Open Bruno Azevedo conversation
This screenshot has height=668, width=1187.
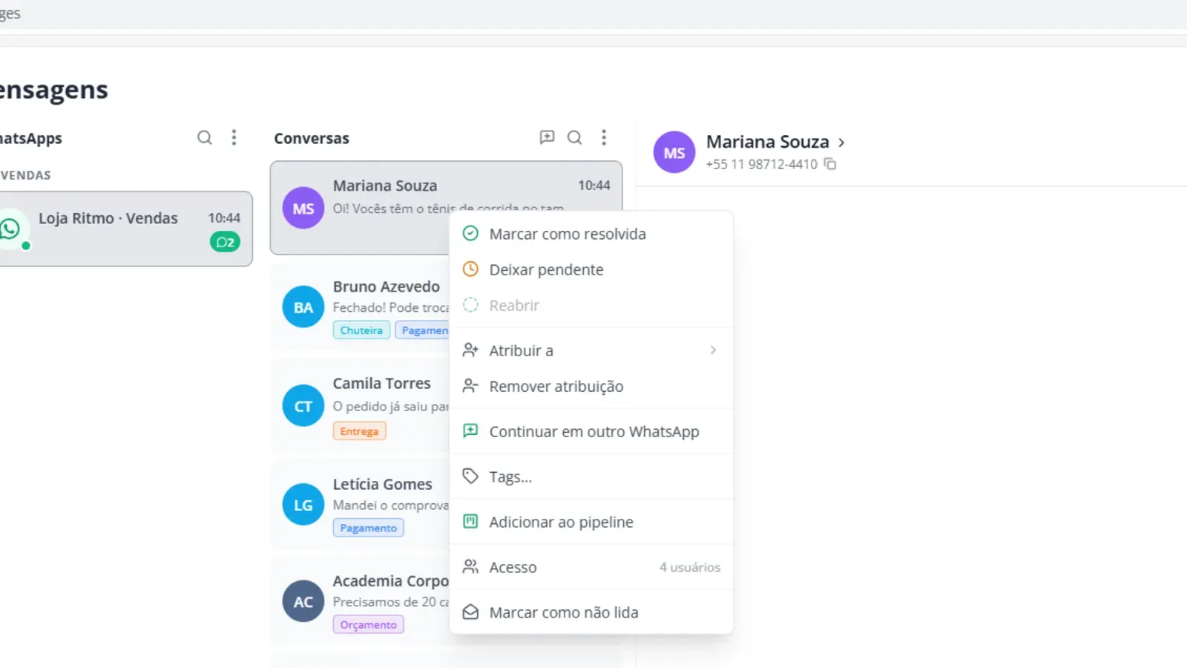tap(360, 307)
